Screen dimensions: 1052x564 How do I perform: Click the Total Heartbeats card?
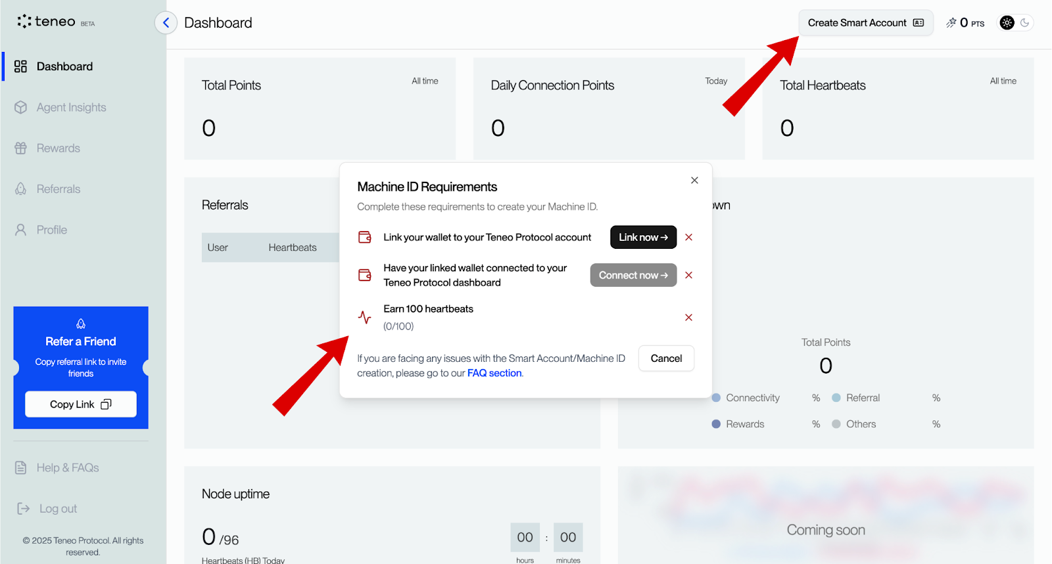[x=898, y=108]
